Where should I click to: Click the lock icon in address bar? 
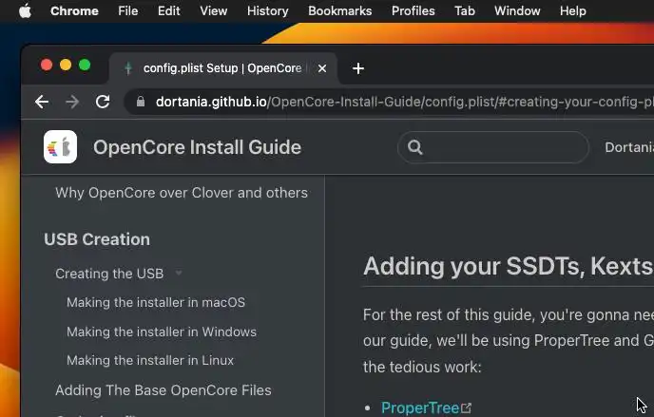(141, 102)
